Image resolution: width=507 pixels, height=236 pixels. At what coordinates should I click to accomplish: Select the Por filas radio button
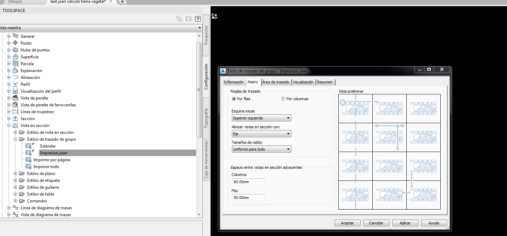(x=234, y=99)
